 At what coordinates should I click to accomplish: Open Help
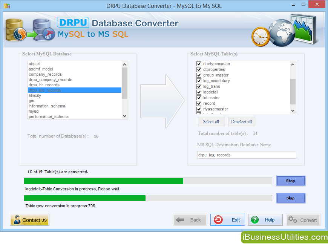265,220
